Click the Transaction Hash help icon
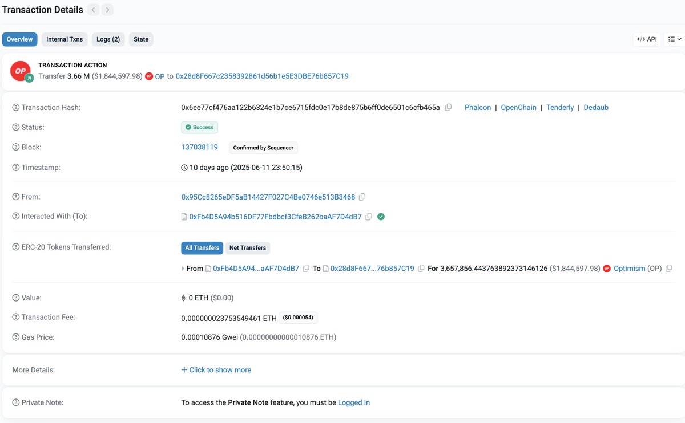This screenshot has width=685, height=423. coord(16,108)
